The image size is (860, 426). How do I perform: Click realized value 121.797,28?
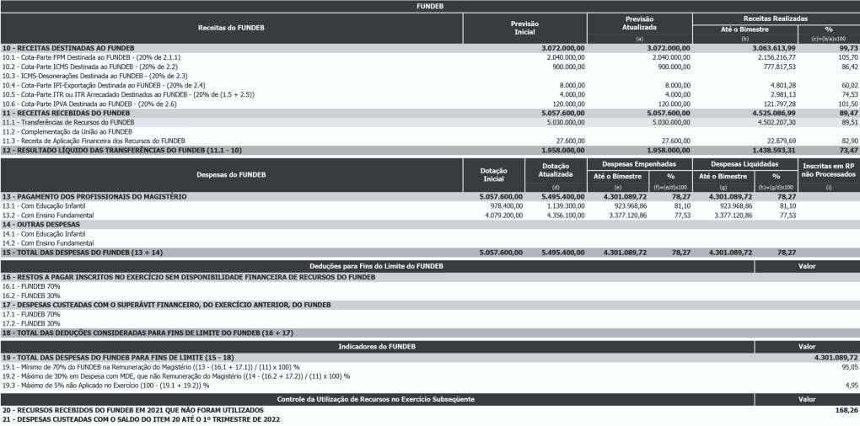(x=776, y=104)
